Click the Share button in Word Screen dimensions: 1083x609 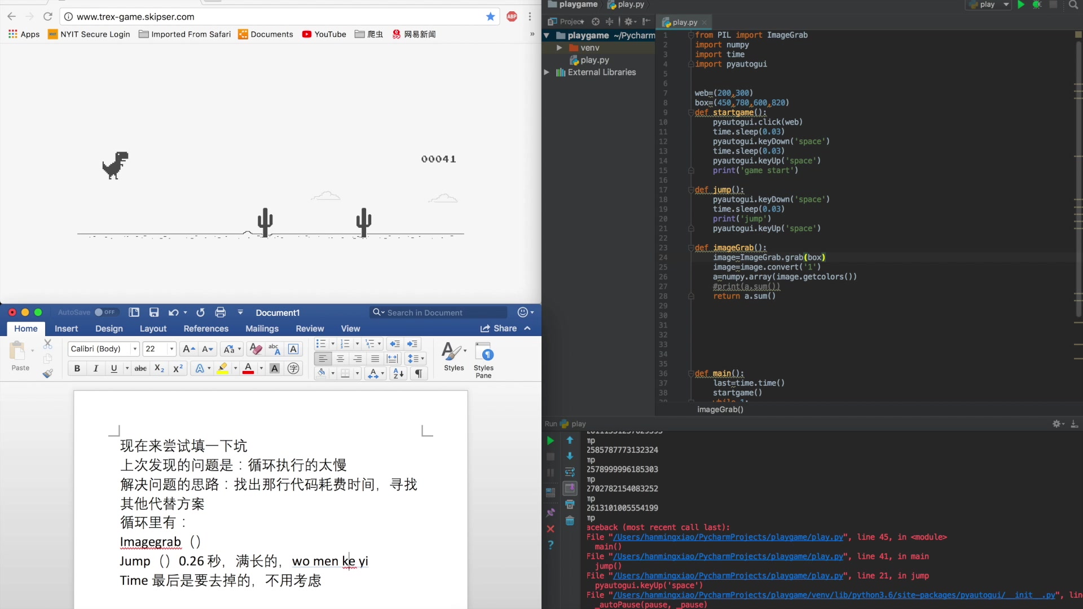point(499,329)
